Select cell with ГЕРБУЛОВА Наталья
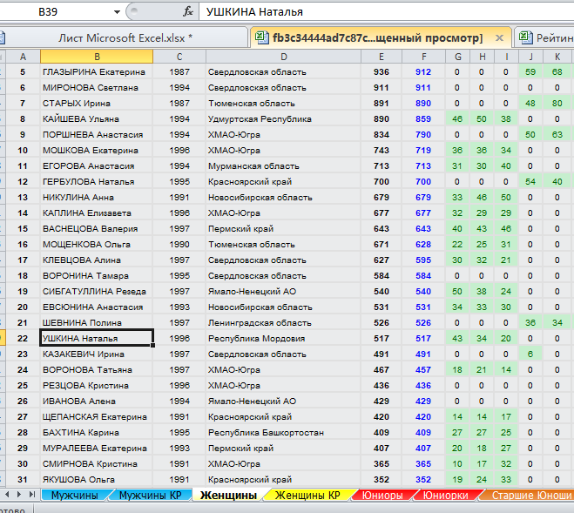574x513 pixels. pyautogui.click(x=97, y=182)
